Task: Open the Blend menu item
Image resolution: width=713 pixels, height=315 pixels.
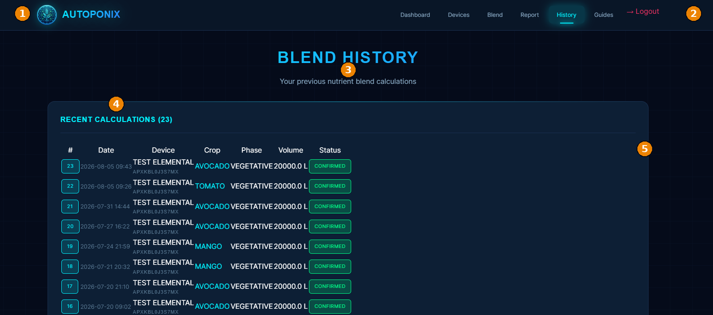Action: 495,15
